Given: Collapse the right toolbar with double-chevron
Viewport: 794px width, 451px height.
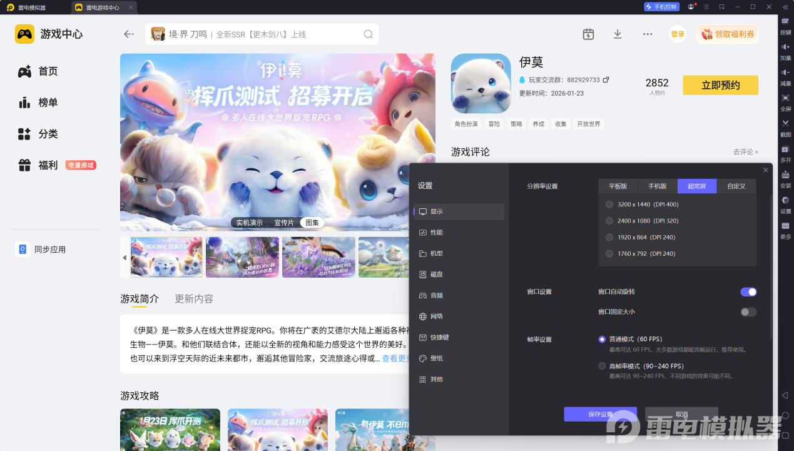Looking at the screenshot, I should click(785, 7).
